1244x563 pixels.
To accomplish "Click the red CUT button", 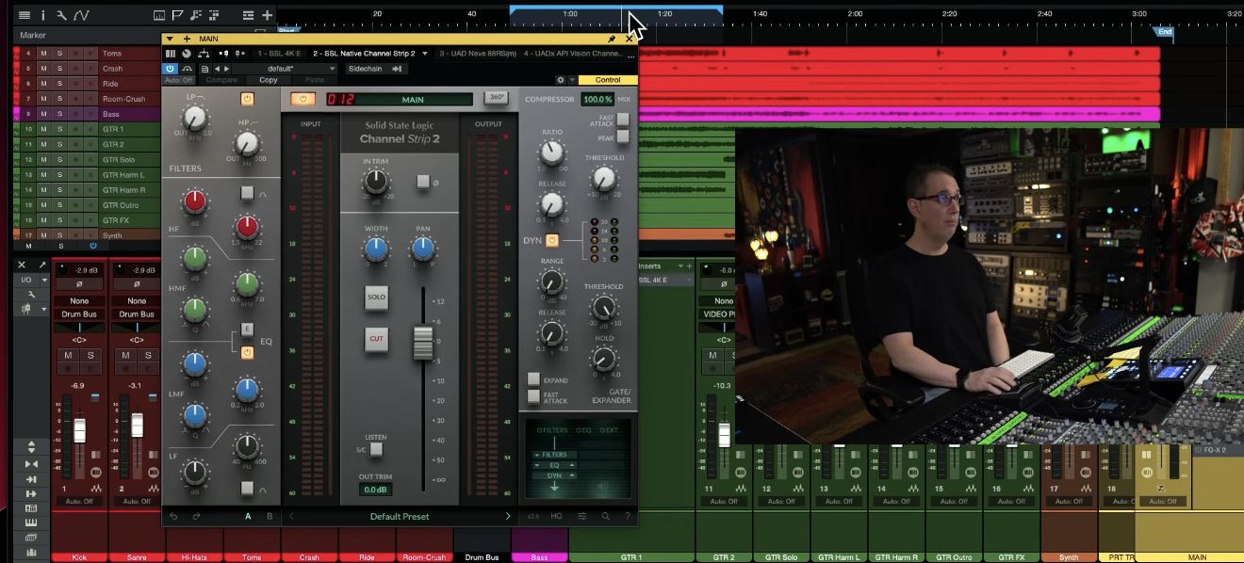I will point(376,339).
